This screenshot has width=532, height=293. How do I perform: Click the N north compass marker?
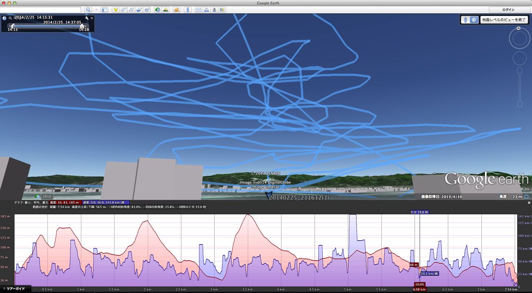point(518,29)
